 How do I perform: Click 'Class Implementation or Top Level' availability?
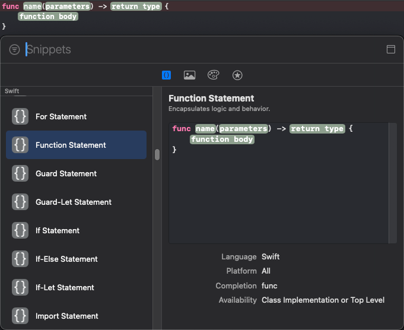[x=323, y=300]
